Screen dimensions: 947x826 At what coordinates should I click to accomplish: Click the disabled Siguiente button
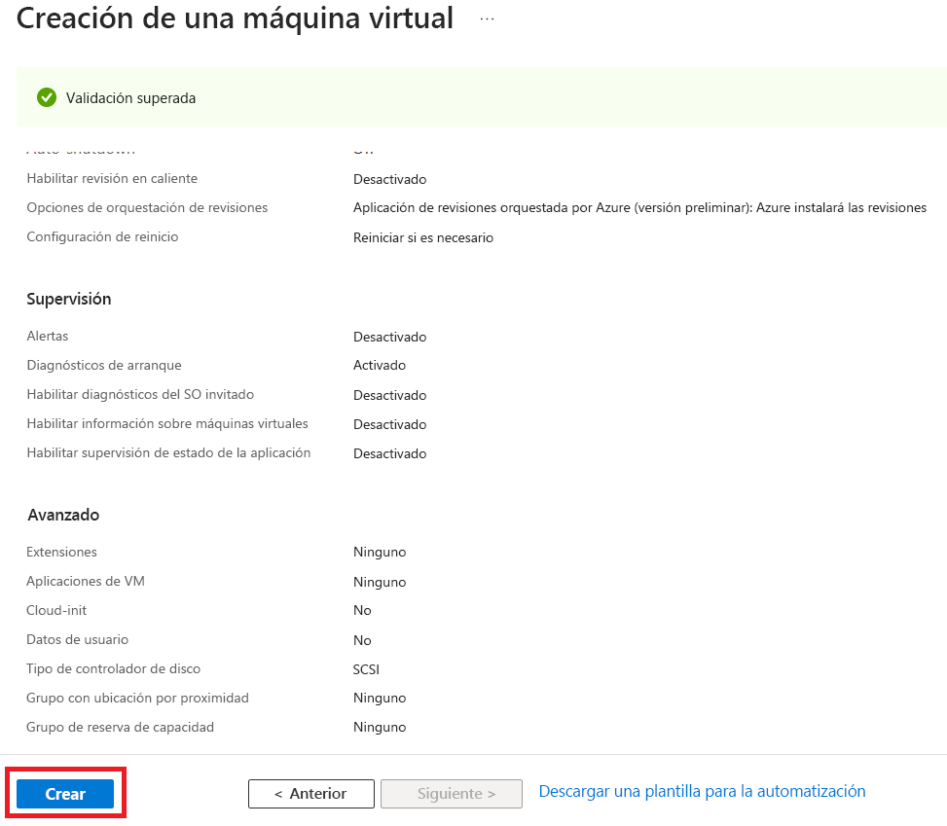pos(451,793)
